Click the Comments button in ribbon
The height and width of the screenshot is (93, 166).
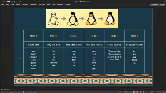[x=154, y=5]
